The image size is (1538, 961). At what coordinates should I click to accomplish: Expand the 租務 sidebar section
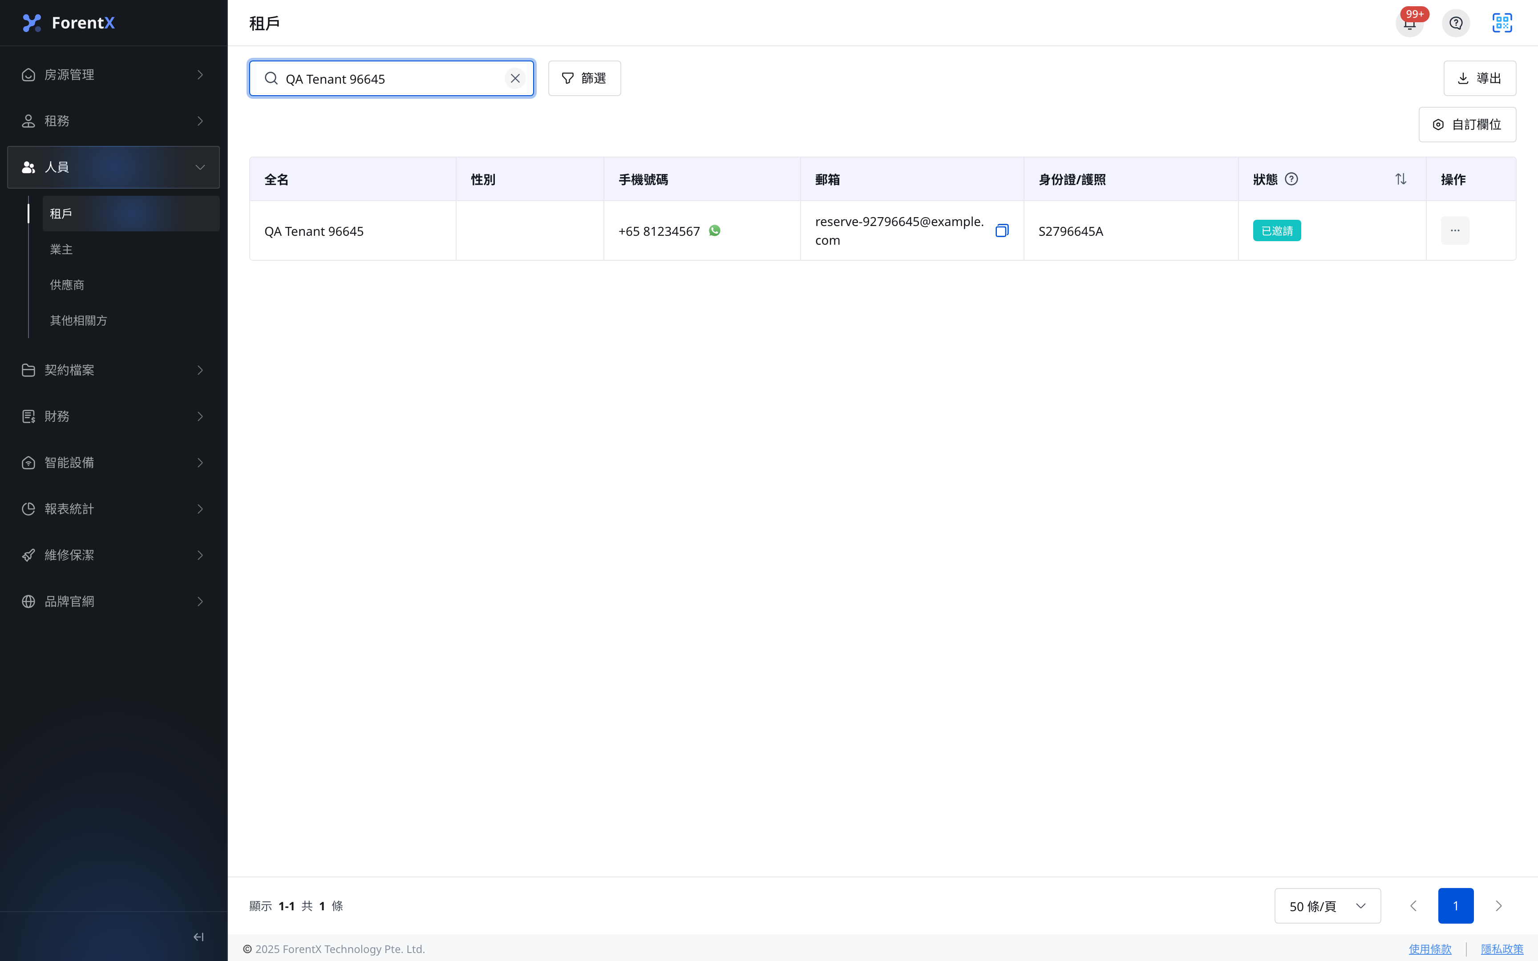113,121
